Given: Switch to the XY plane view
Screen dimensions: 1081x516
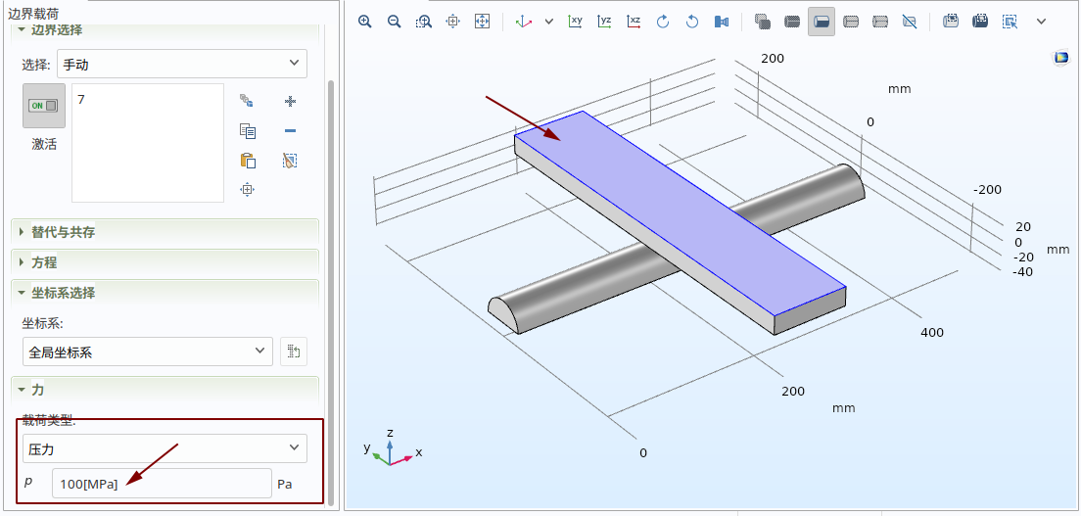Looking at the screenshot, I should click(x=575, y=22).
